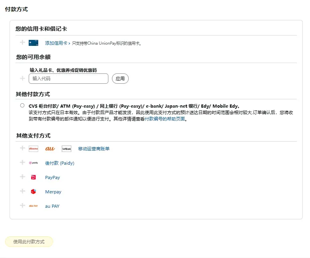The height and width of the screenshot is (258, 310).
Task: Click the Paidy logo icon
Action: (x=33, y=163)
